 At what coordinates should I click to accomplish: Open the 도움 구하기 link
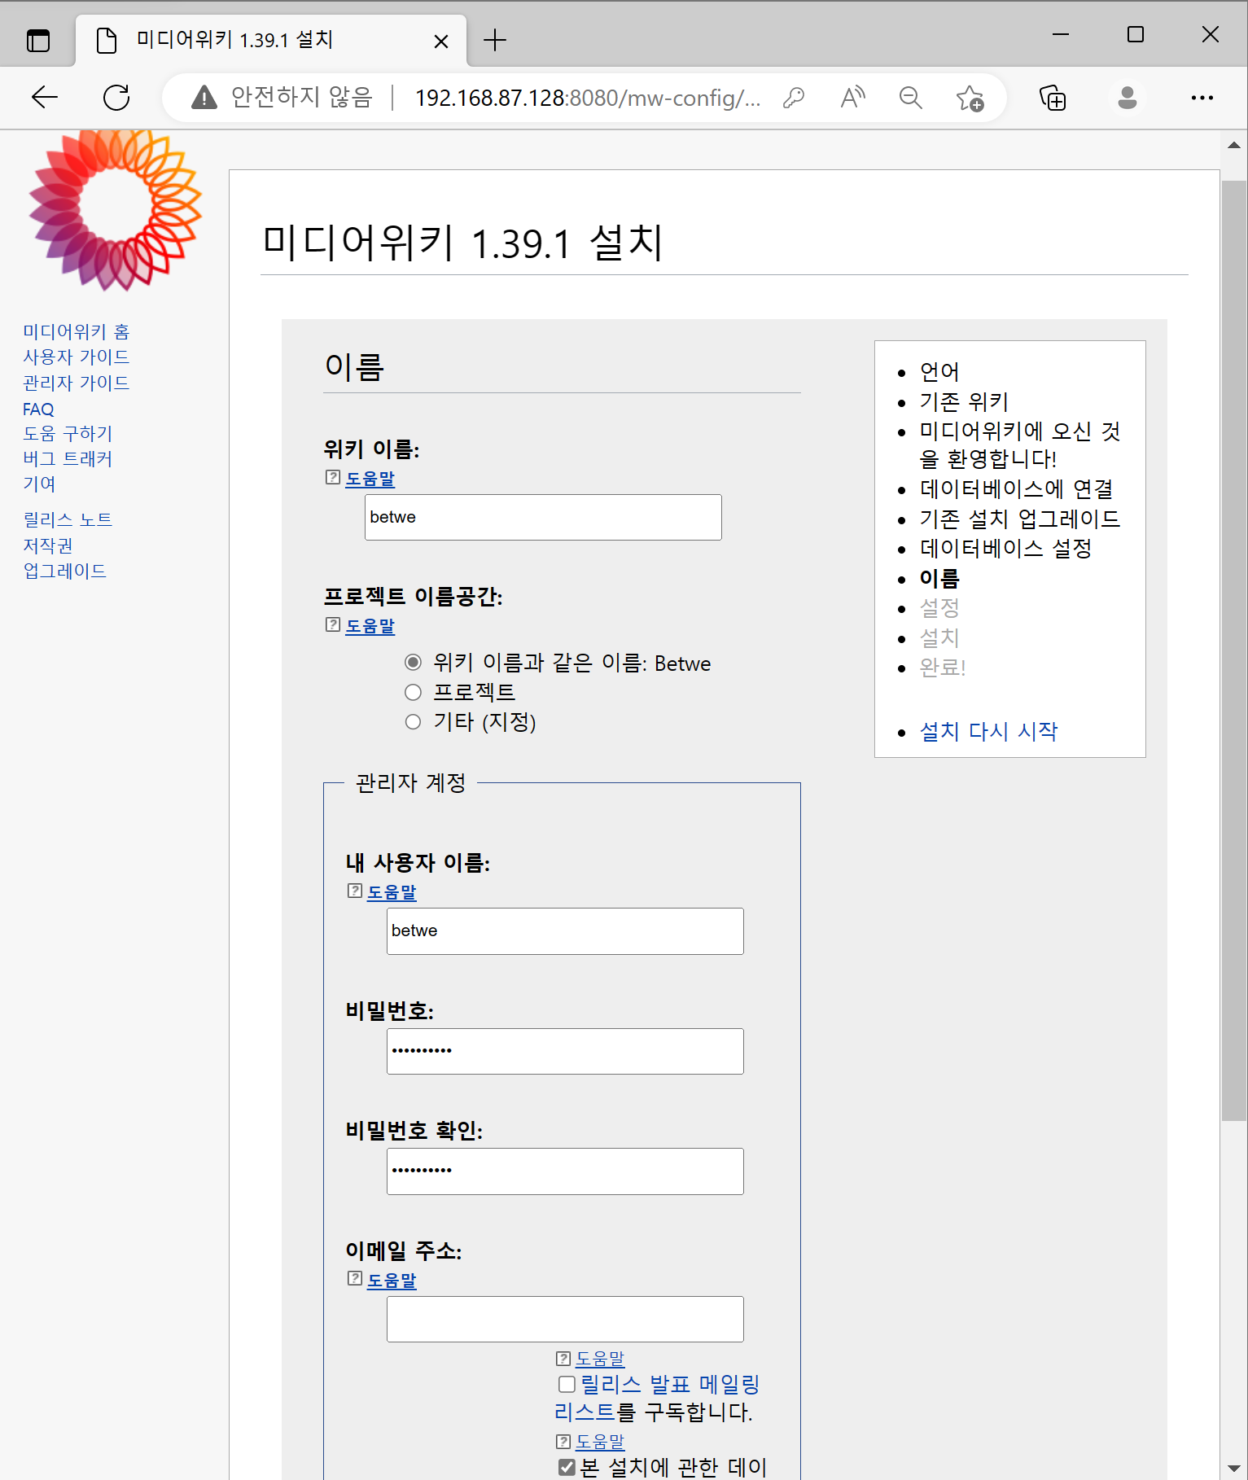pyautogui.click(x=68, y=433)
